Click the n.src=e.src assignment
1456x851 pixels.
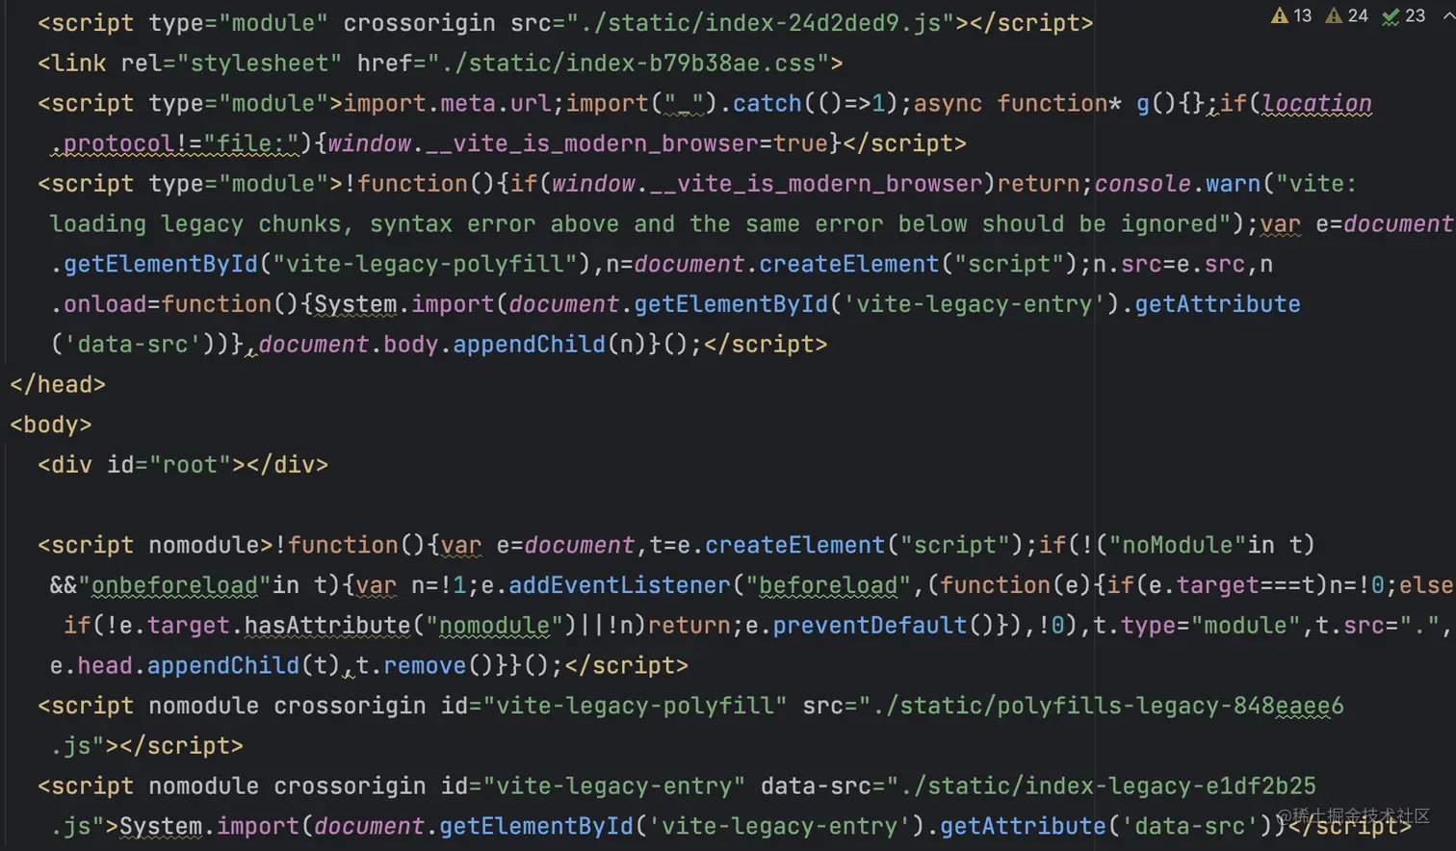click(1169, 264)
